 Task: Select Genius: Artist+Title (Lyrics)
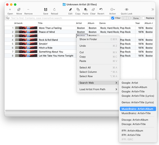click(x=138, y=102)
